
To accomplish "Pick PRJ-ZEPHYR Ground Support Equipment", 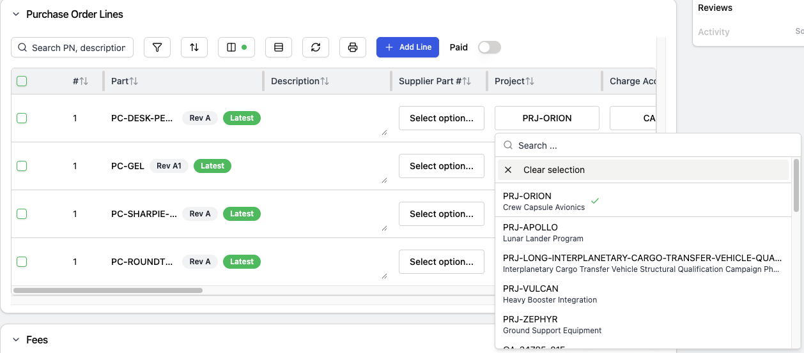I will point(644,324).
